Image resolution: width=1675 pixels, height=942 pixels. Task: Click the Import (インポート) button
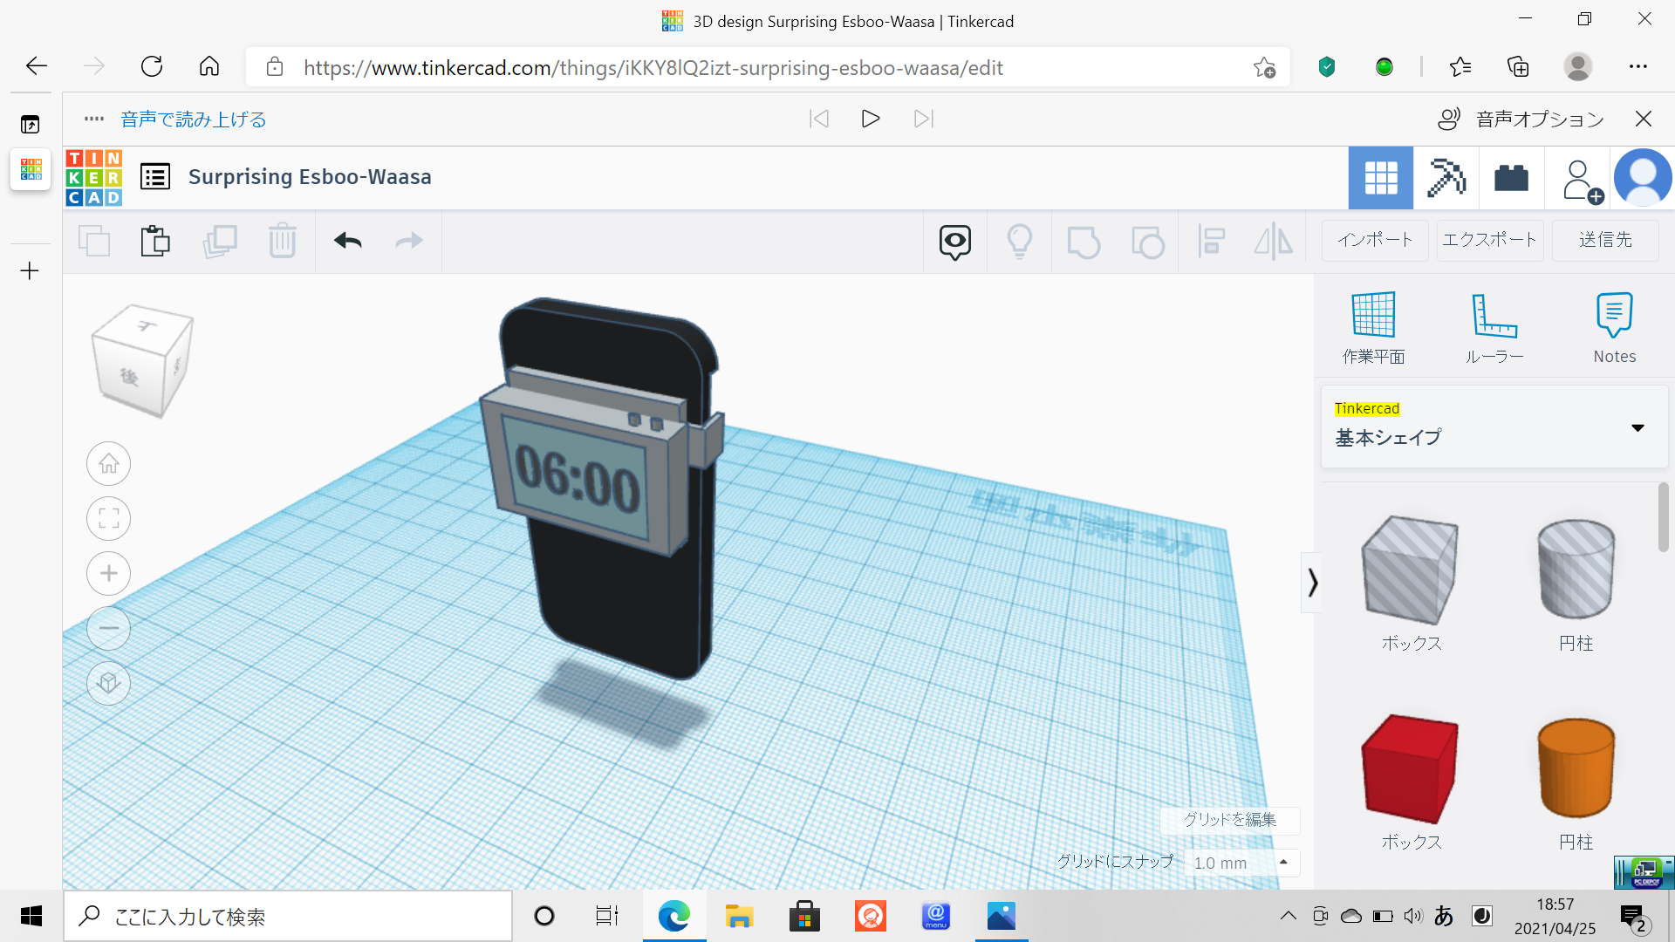pyautogui.click(x=1375, y=240)
